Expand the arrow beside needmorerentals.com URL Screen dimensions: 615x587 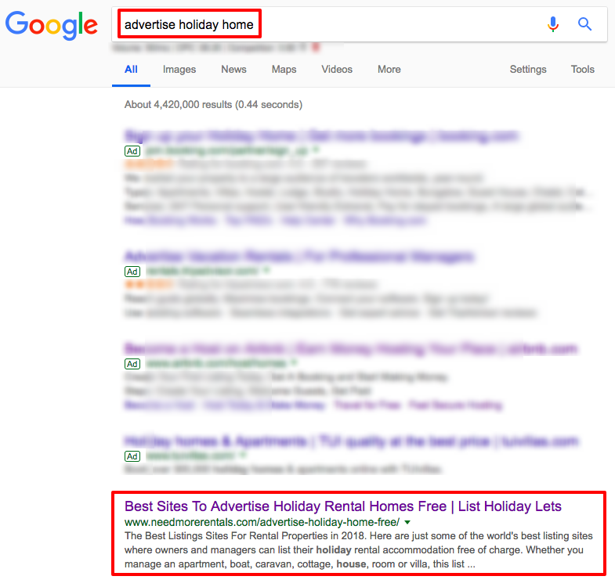pos(408,522)
